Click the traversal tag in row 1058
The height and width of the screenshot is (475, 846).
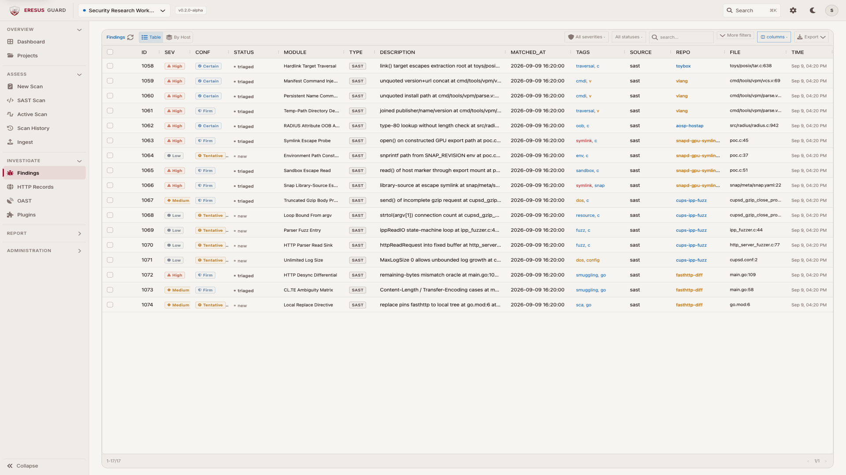(x=585, y=66)
